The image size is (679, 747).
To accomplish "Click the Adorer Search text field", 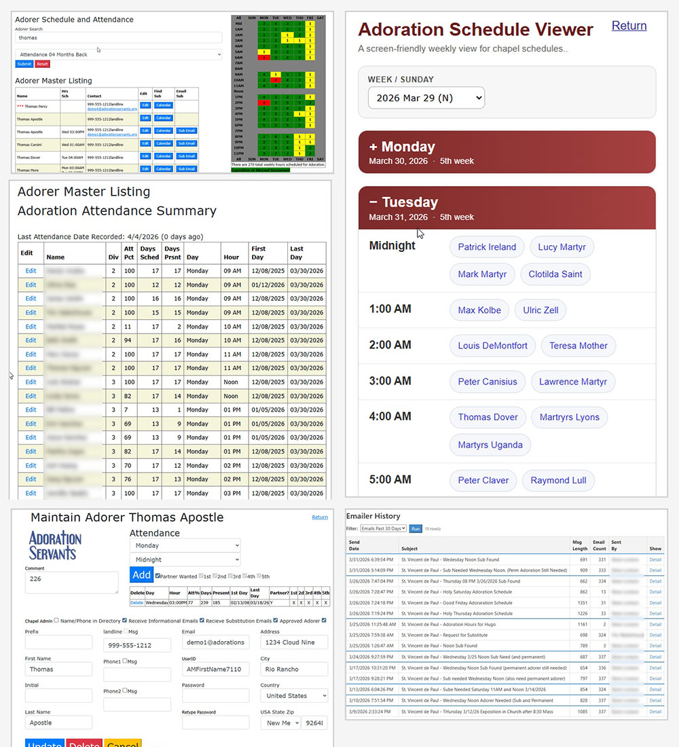I will [x=118, y=38].
